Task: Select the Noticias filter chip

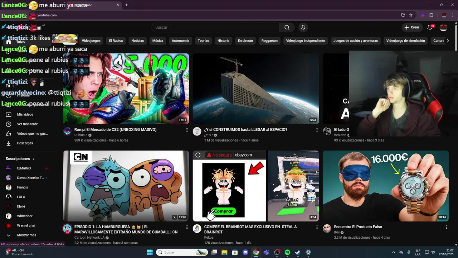Action: [x=137, y=40]
